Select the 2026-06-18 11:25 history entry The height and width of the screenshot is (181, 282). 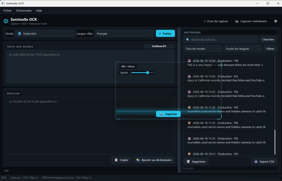pyautogui.click(x=229, y=125)
